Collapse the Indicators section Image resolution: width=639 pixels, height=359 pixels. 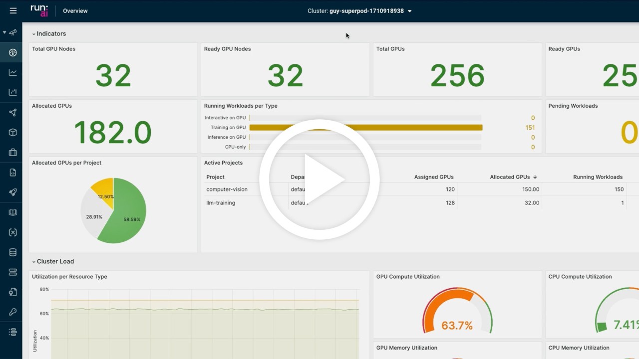(x=34, y=34)
